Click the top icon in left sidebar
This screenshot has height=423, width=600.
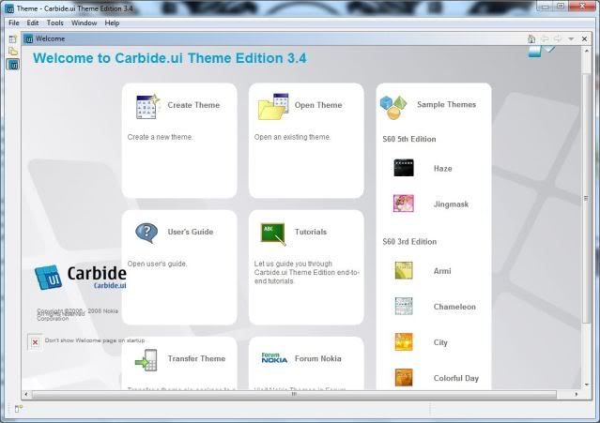coord(13,38)
